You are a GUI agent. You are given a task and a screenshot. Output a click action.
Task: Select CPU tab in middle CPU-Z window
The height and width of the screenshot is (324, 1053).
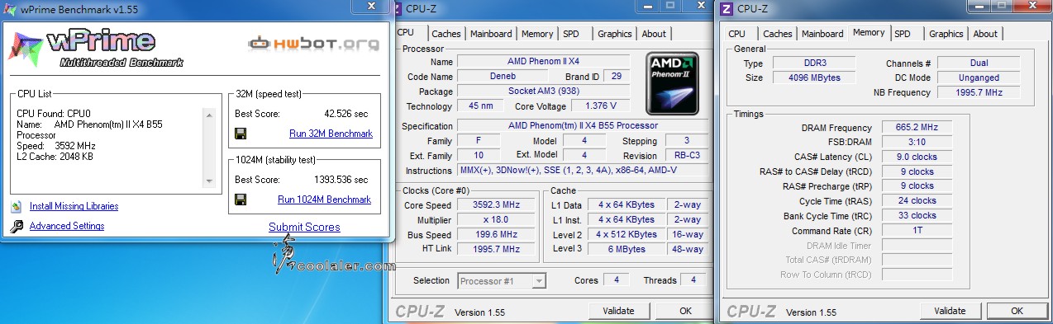pyautogui.click(x=406, y=32)
